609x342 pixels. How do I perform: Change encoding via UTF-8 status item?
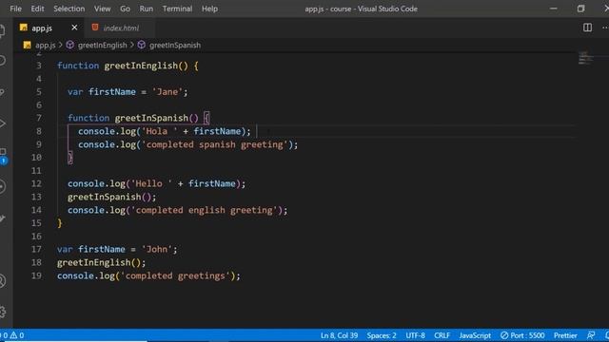(415, 335)
